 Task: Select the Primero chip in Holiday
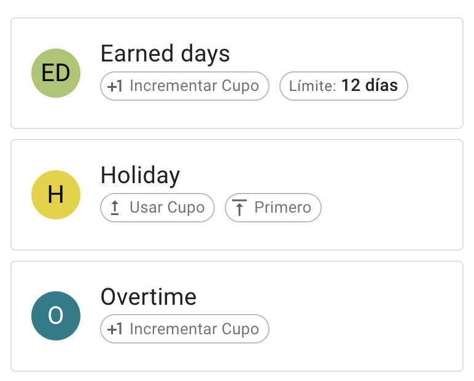273,208
